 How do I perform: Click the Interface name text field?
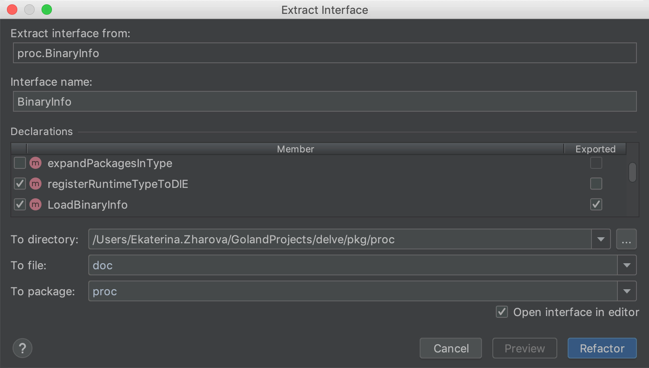pyautogui.click(x=324, y=102)
